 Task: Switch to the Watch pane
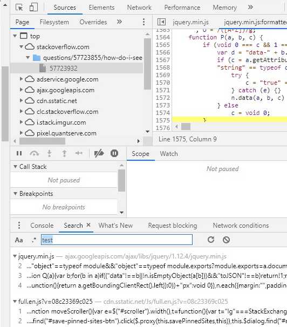point(169,154)
